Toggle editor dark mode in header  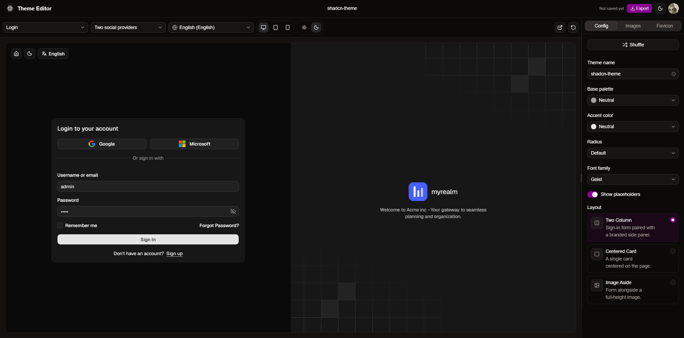[660, 9]
